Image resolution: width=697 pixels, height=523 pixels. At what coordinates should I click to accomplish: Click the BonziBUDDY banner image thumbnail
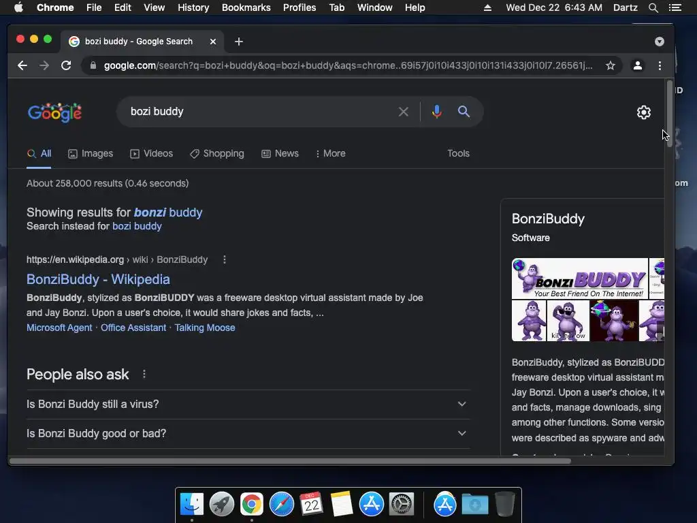[x=580, y=279]
